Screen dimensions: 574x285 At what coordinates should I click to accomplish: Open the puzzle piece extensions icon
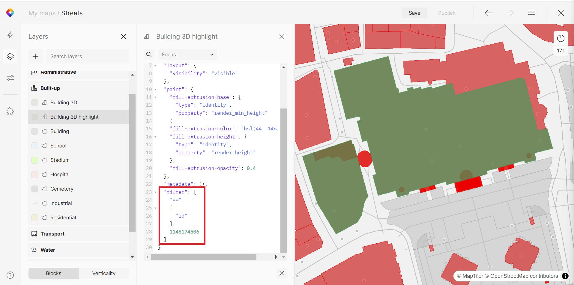pos(10,111)
